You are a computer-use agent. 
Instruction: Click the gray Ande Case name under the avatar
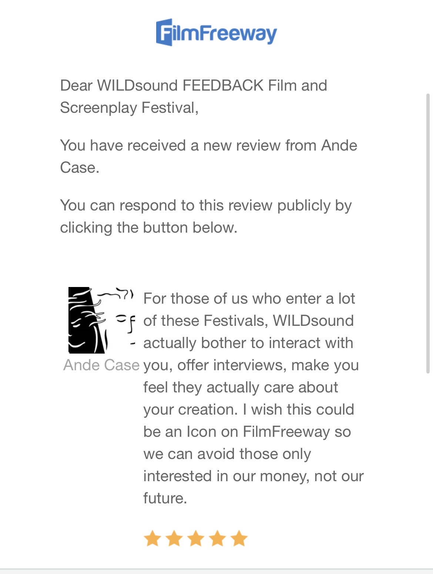pyautogui.click(x=101, y=365)
